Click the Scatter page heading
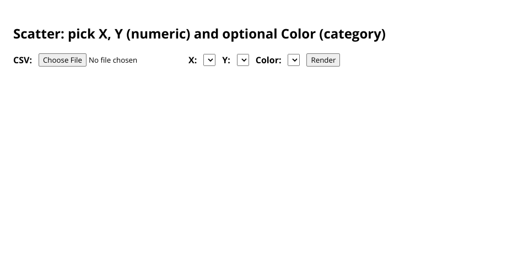Image resolution: width=529 pixels, height=275 pixels. coord(199,34)
